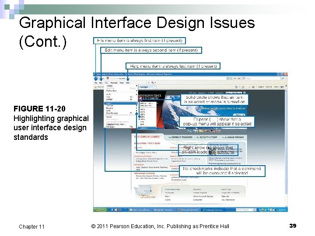Toggle Caret Browsing in the View menu
This screenshot has height=236, width=315.
[121, 113]
